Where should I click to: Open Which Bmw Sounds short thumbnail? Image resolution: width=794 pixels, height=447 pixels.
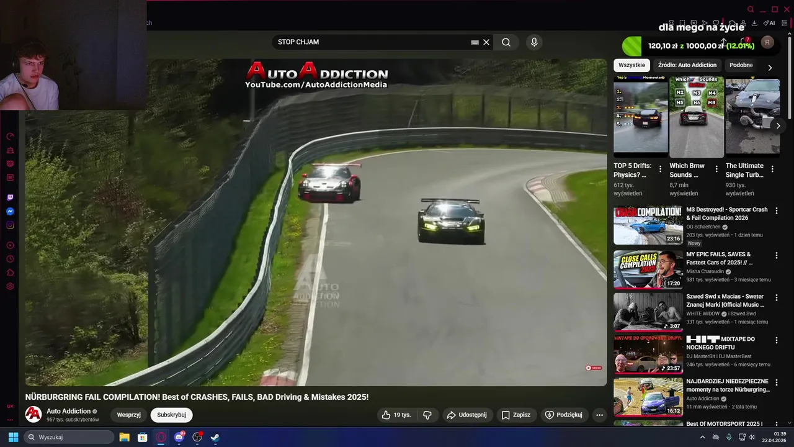tap(697, 117)
